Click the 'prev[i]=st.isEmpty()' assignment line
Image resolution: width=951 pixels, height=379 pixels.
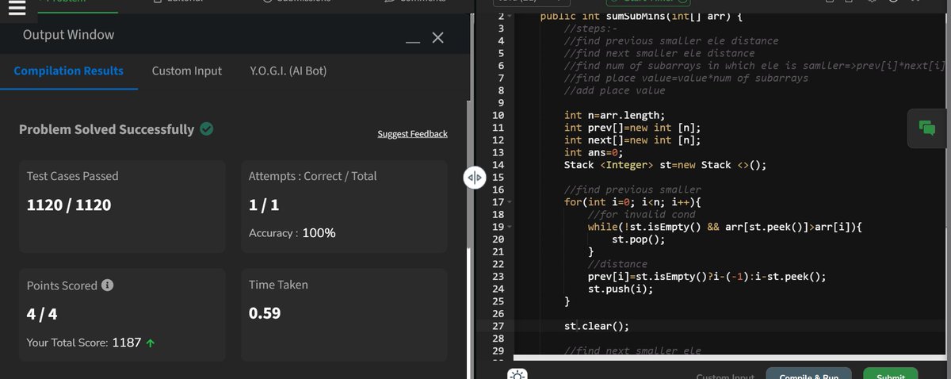[707, 277]
